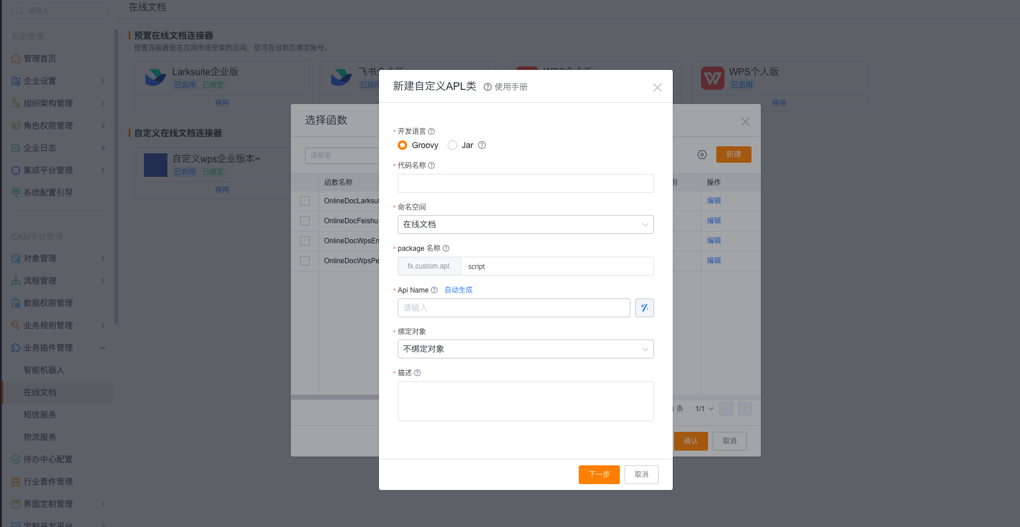This screenshot has height=527, width=1020.
Task: Open 短信服务 in the sidebar
Action: click(40, 415)
